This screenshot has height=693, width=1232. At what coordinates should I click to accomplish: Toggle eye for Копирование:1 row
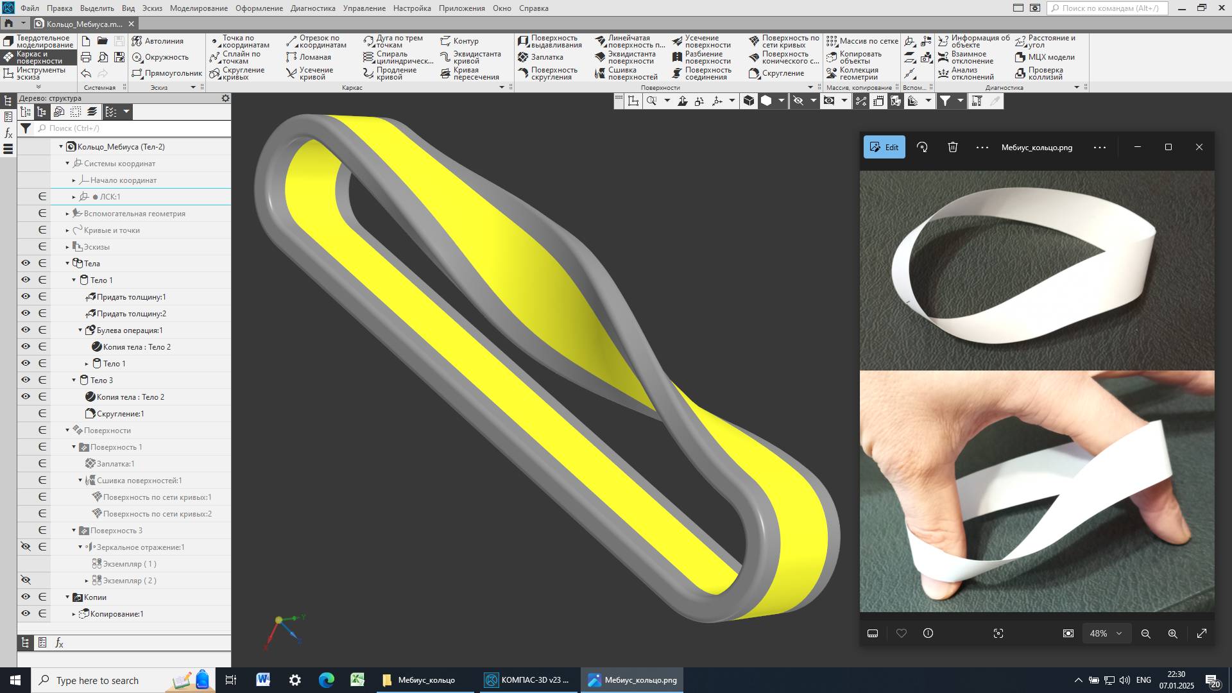pos(26,613)
